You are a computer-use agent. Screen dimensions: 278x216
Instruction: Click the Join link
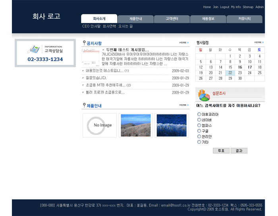click(x=216, y=7)
